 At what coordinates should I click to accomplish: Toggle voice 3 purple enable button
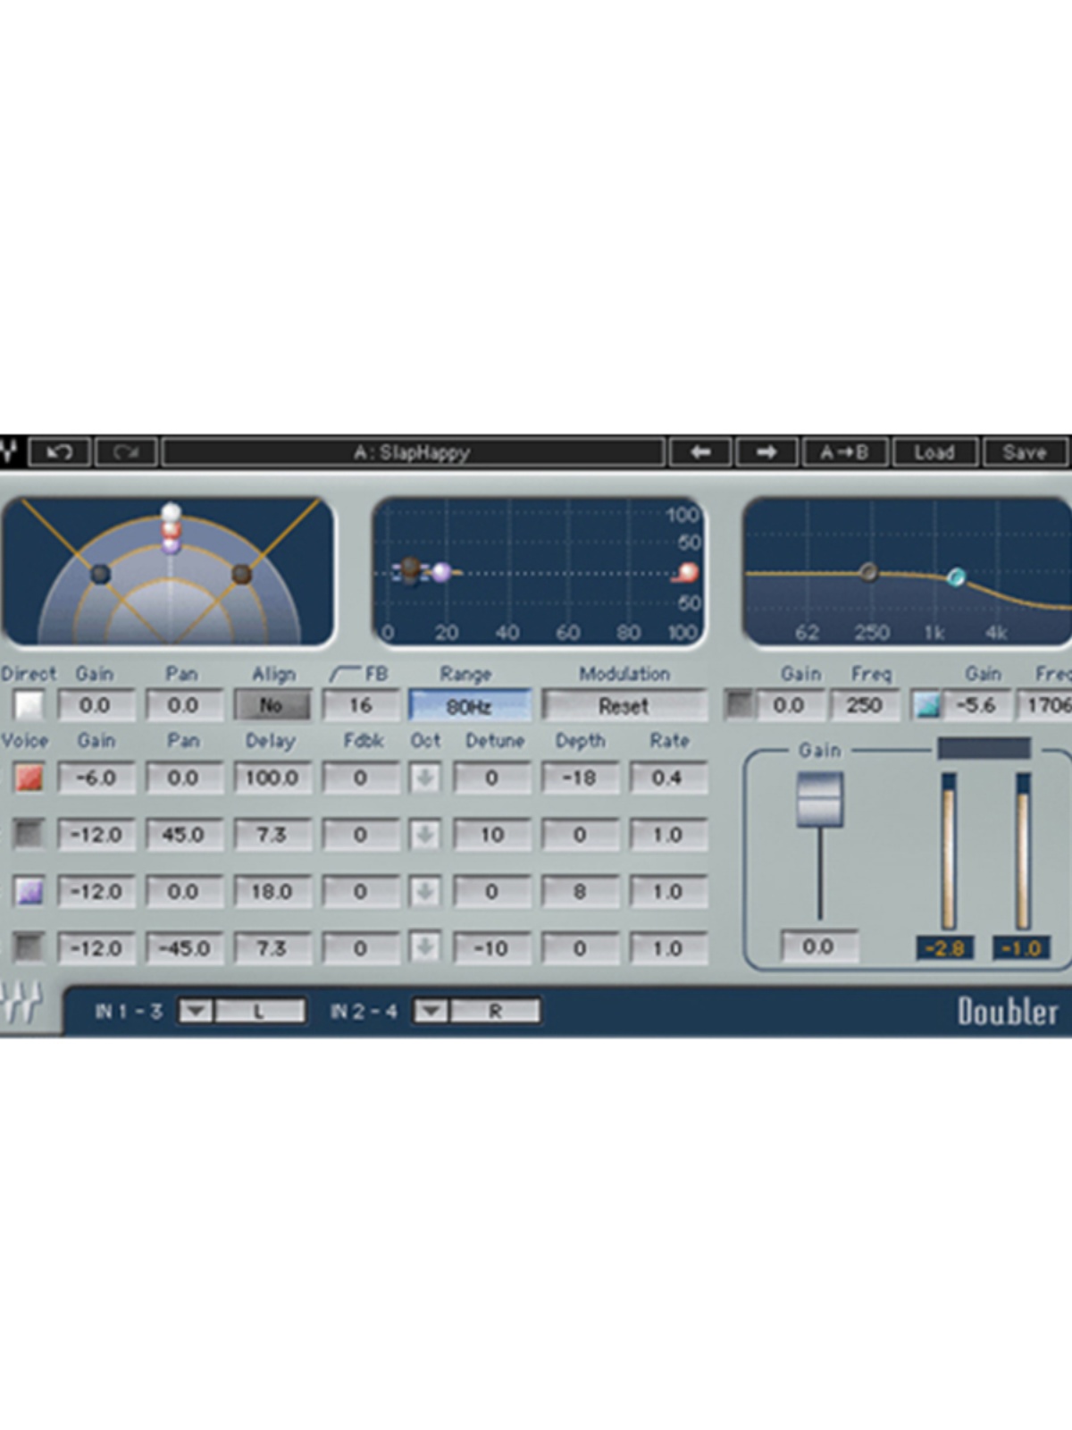29,892
